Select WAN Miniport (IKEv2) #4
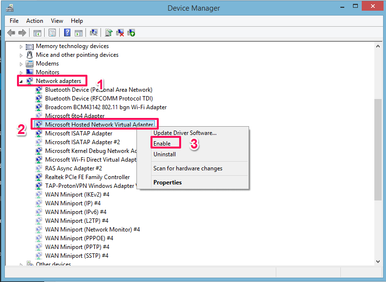 tap(77, 195)
